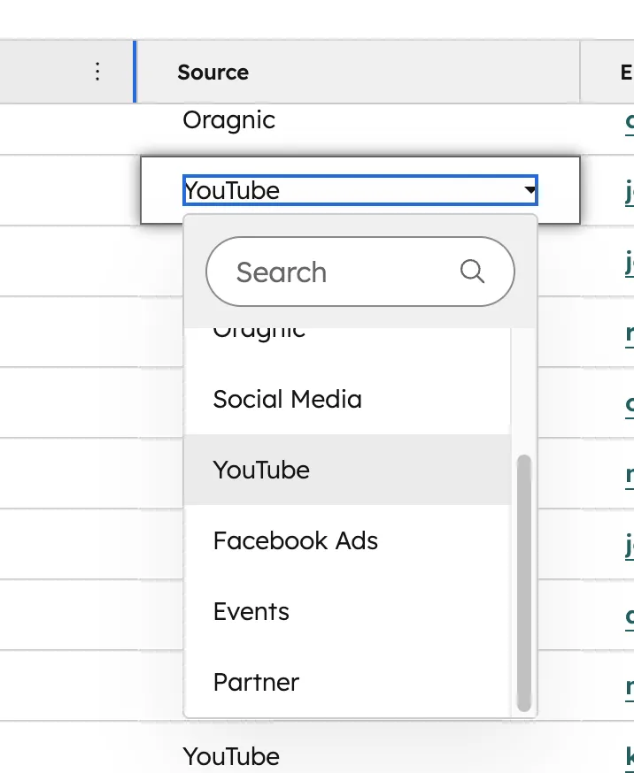Select "Facebook Ads" from the dropdown list
634x773 pixels.
(x=296, y=540)
